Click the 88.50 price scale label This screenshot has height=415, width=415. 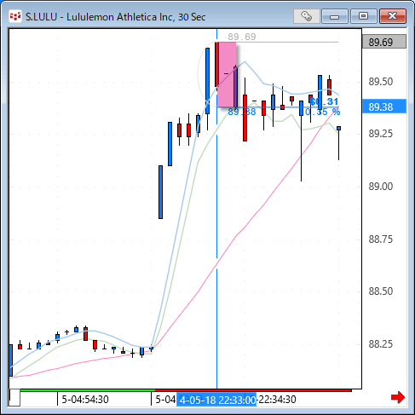[381, 291]
